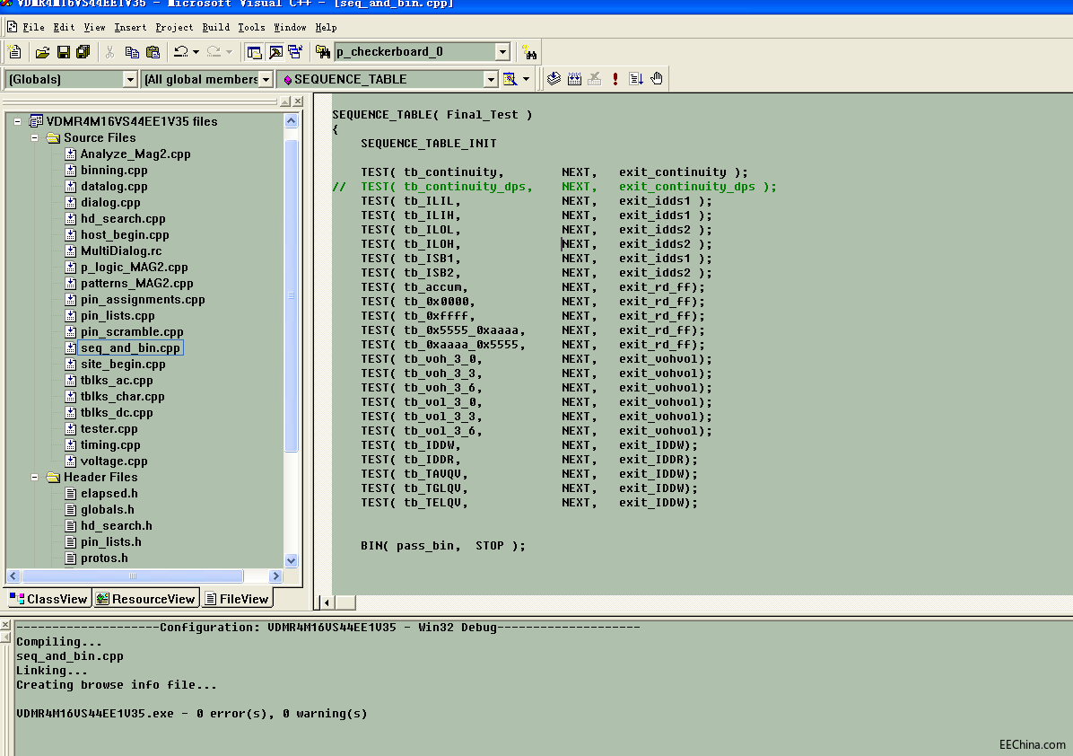Open the Help menu
This screenshot has height=756, width=1073.
(326, 28)
